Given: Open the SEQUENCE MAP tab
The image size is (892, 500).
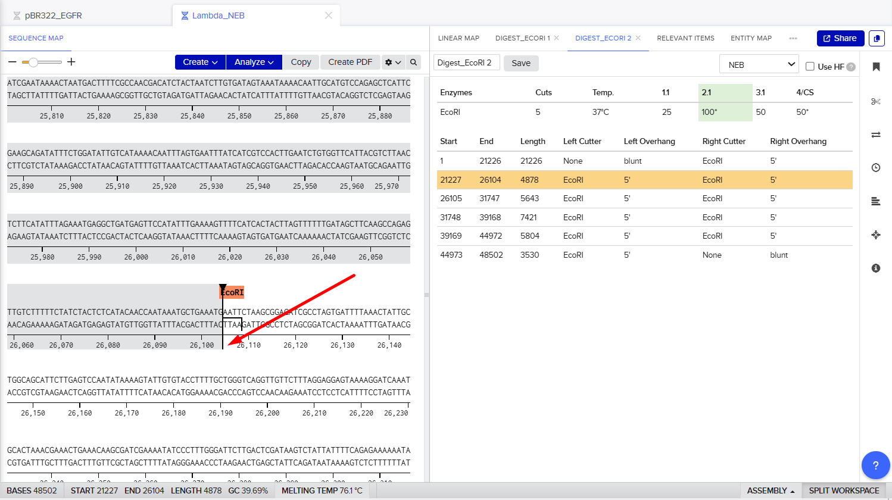Looking at the screenshot, I should [36, 38].
